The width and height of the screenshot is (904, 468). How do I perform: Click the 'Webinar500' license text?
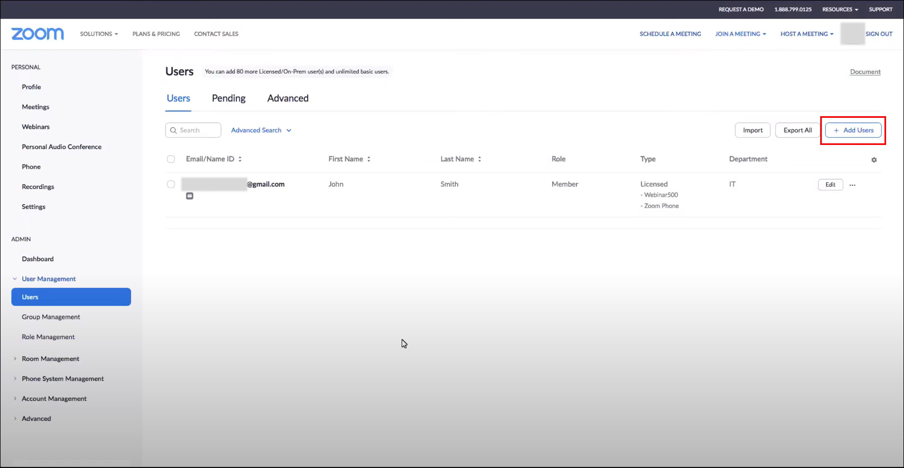tap(661, 195)
